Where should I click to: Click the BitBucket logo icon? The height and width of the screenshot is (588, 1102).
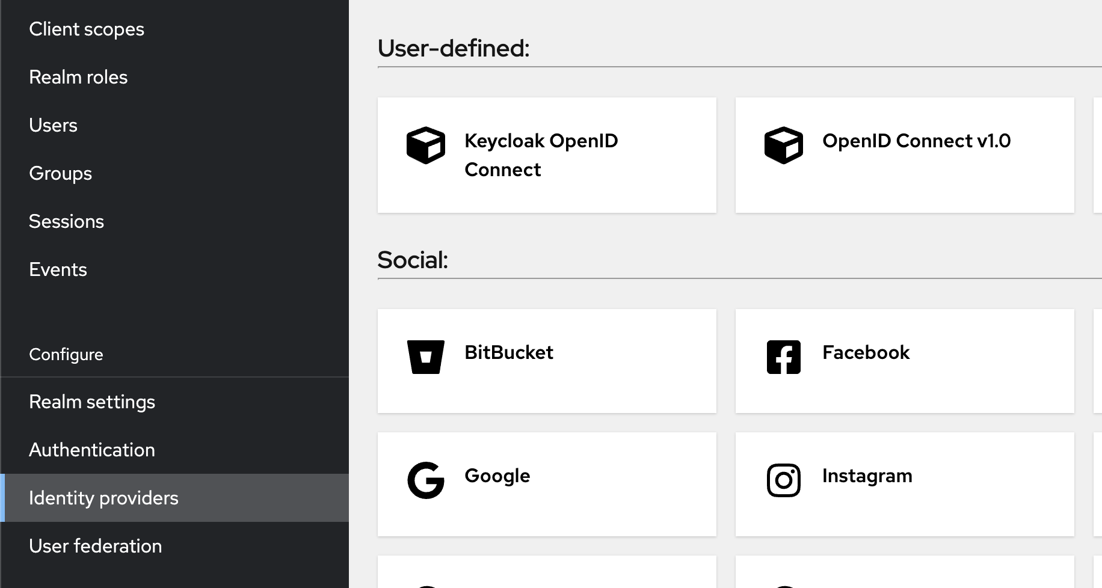tap(426, 357)
